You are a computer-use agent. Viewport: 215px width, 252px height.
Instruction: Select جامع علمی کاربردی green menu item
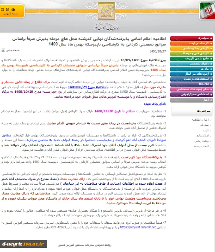[191, 59]
